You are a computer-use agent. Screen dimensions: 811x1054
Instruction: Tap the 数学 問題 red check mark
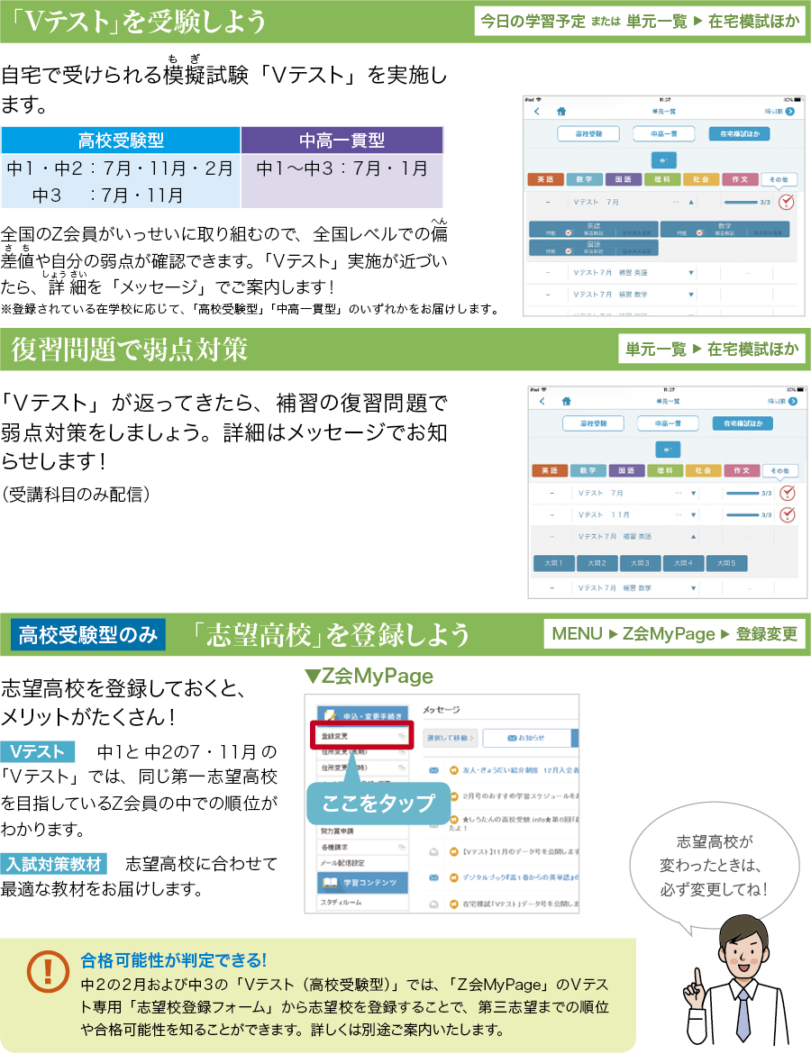click(699, 232)
